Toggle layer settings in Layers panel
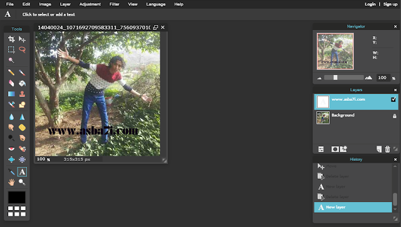This screenshot has width=401, height=227. click(x=321, y=149)
